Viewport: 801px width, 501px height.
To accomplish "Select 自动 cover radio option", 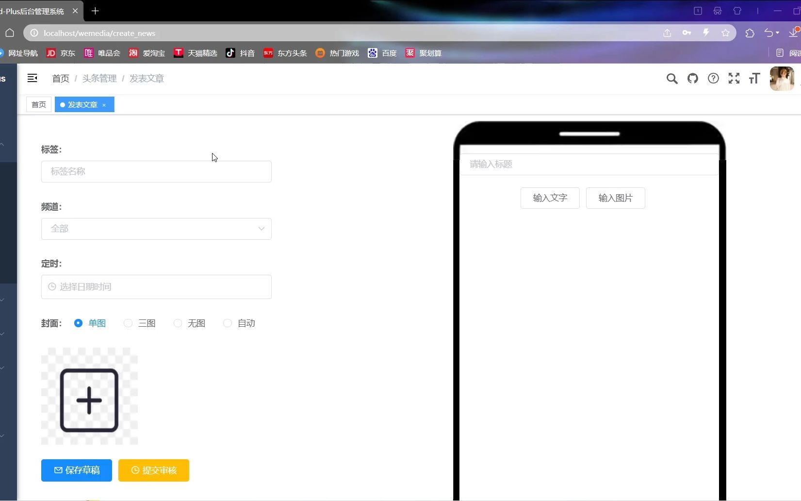I will pyautogui.click(x=239, y=323).
